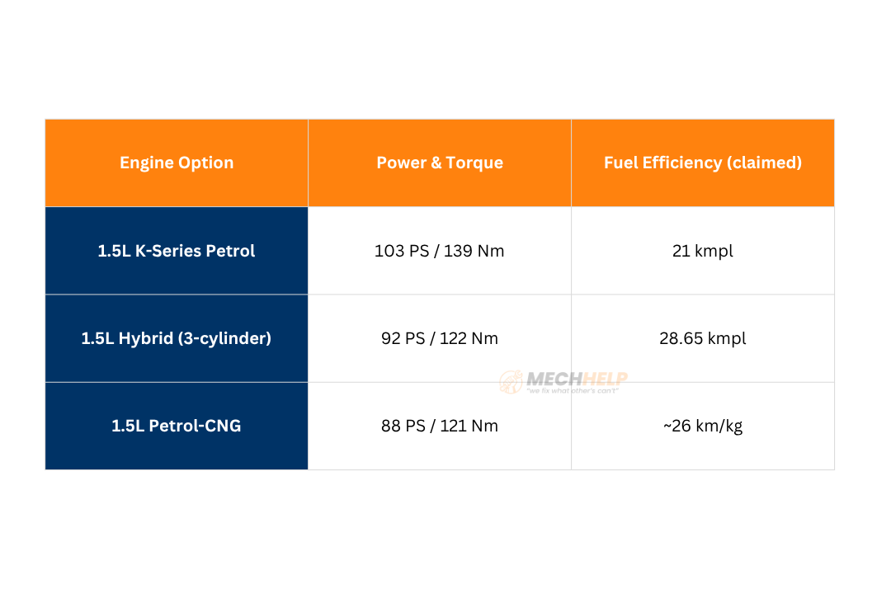Image resolution: width=891 pixels, height=594 pixels.
Task: Select the 28.65 kmpl efficiency cell
Action: point(703,338)
